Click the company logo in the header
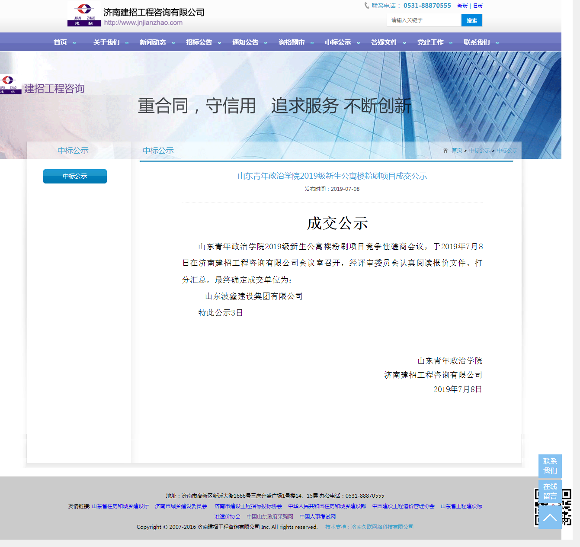The image size is (580, 547). click(x=84, y=15)
